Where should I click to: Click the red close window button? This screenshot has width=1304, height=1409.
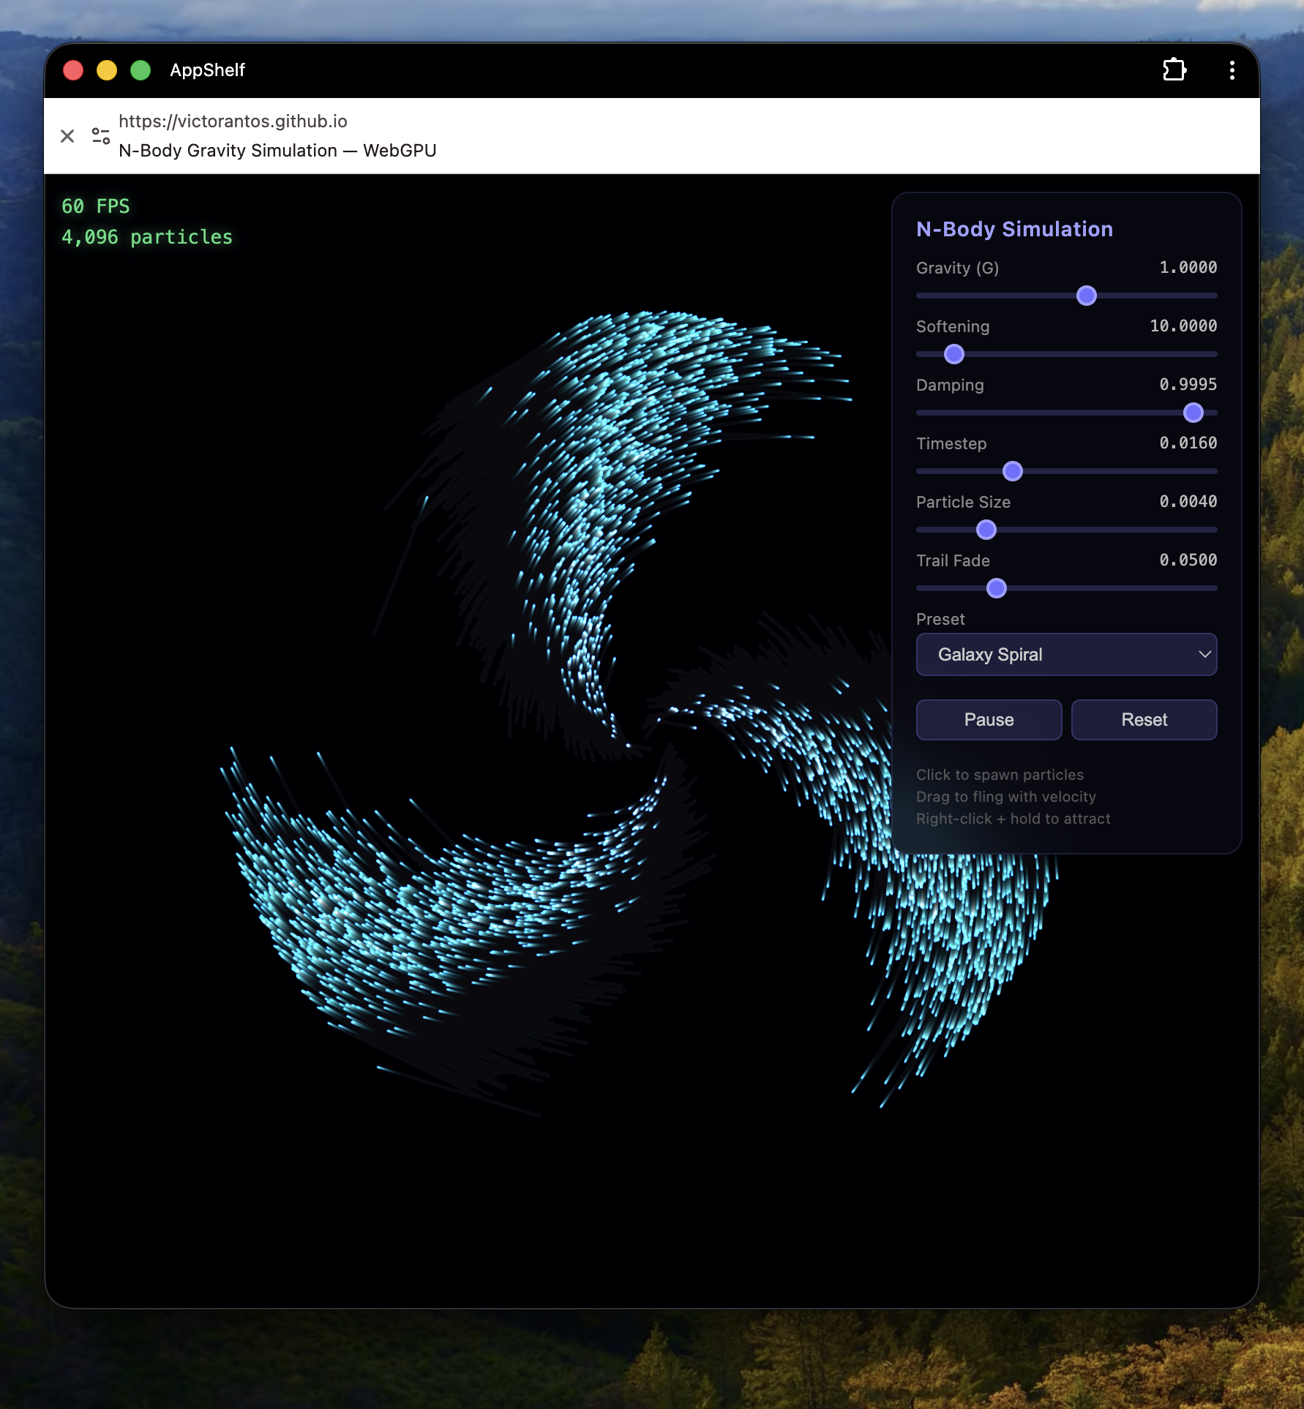[x=73, y=70]
